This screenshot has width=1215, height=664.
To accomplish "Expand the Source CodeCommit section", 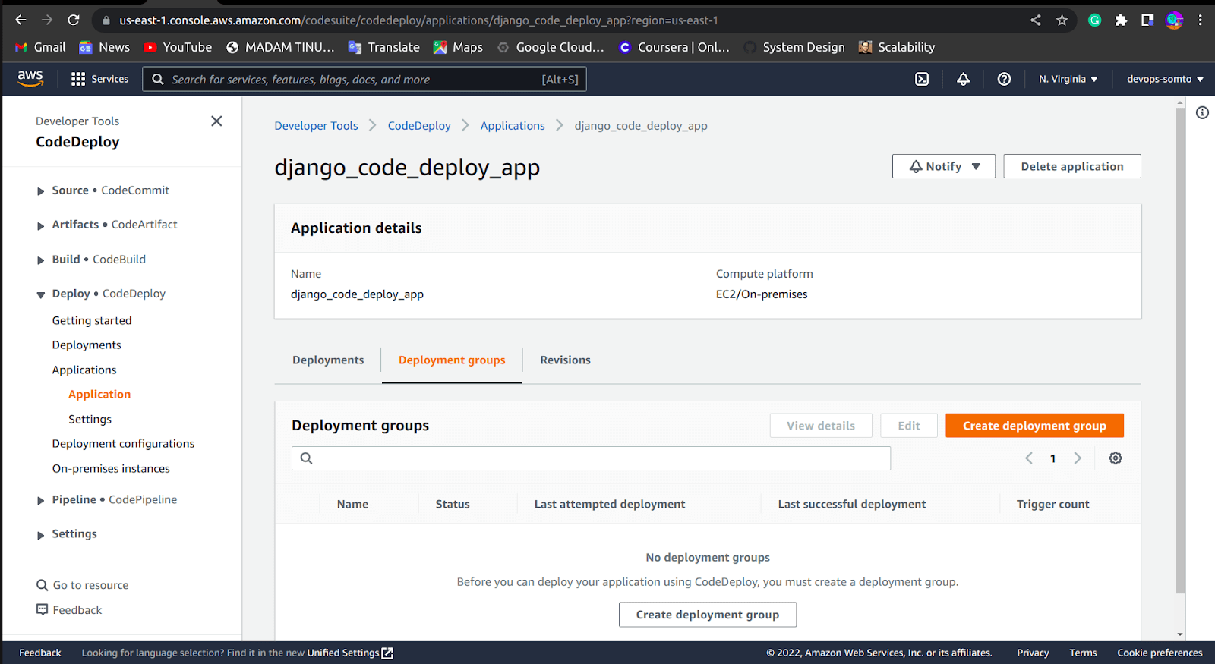I will click(41, 191).
